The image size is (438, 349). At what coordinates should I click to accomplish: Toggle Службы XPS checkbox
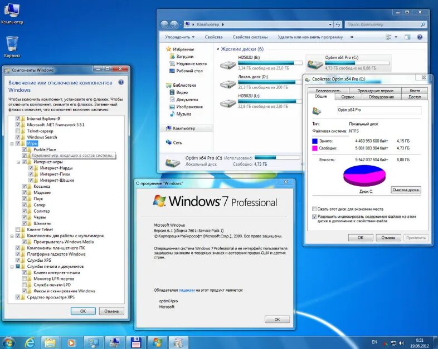18,260
